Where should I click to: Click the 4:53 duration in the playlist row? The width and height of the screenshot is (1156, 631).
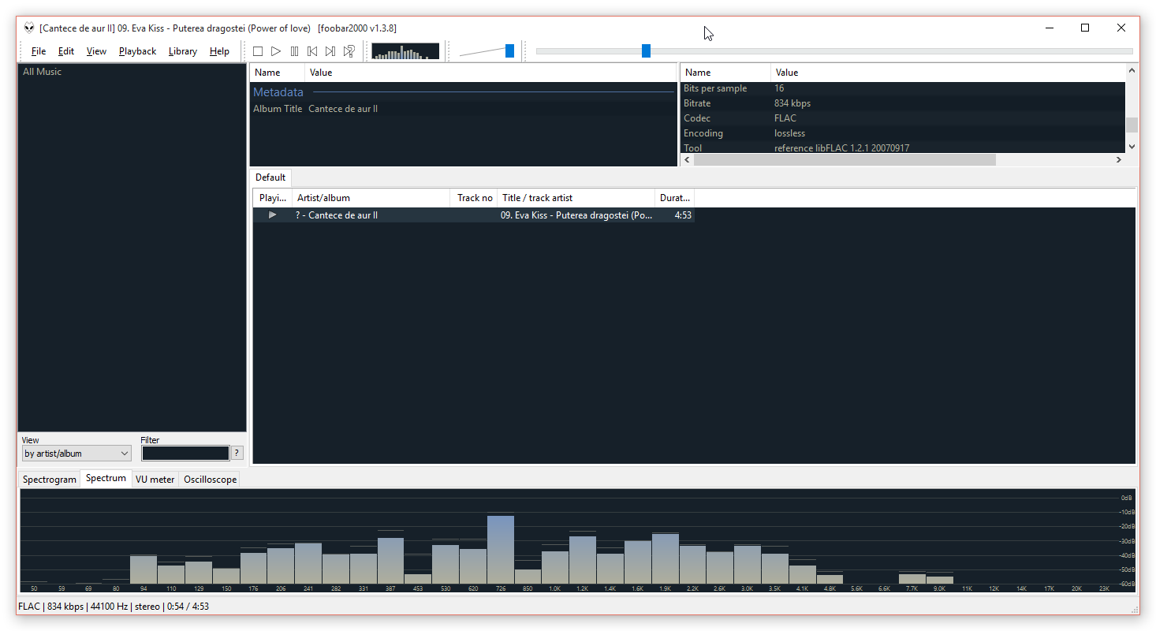(x=683, y=215)
